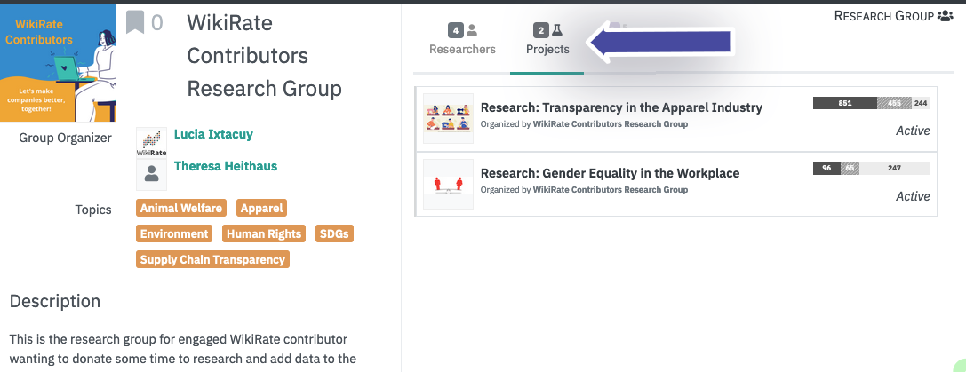Click the Research Group people icon

click(x=945, y=16)
